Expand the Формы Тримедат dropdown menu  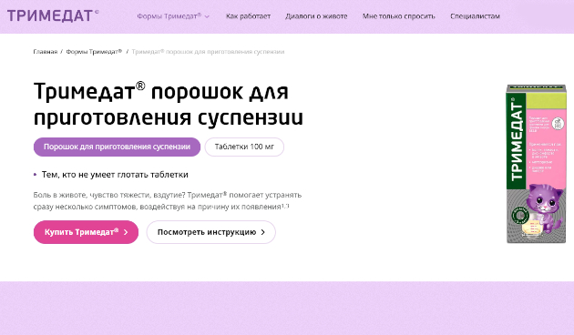pyautogui.click(x=173, y=16)
